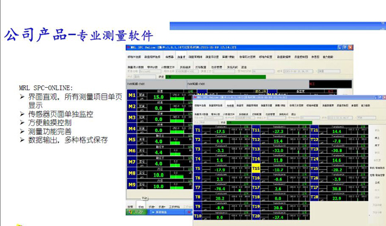Click 打印配置 in the back window toolbar
The width and height of the screenshot is (386, 226).
201,67
